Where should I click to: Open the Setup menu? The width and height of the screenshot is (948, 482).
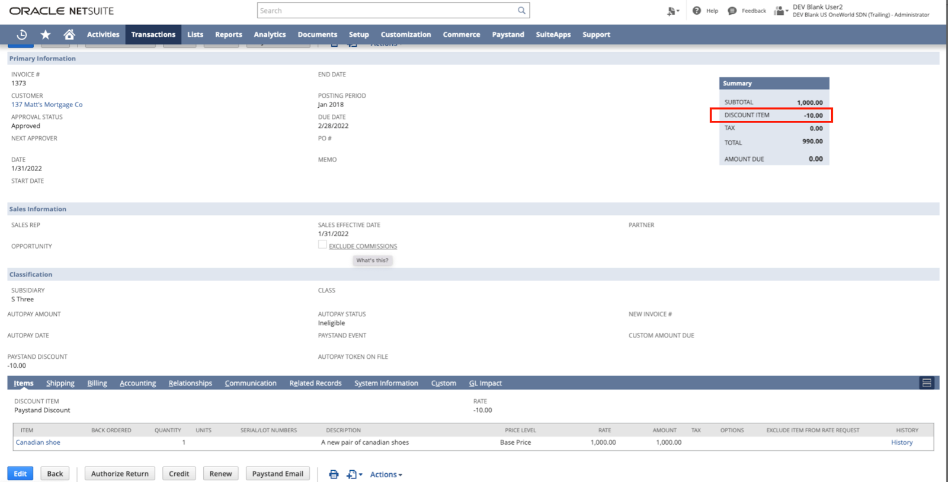tap(358, 34)
